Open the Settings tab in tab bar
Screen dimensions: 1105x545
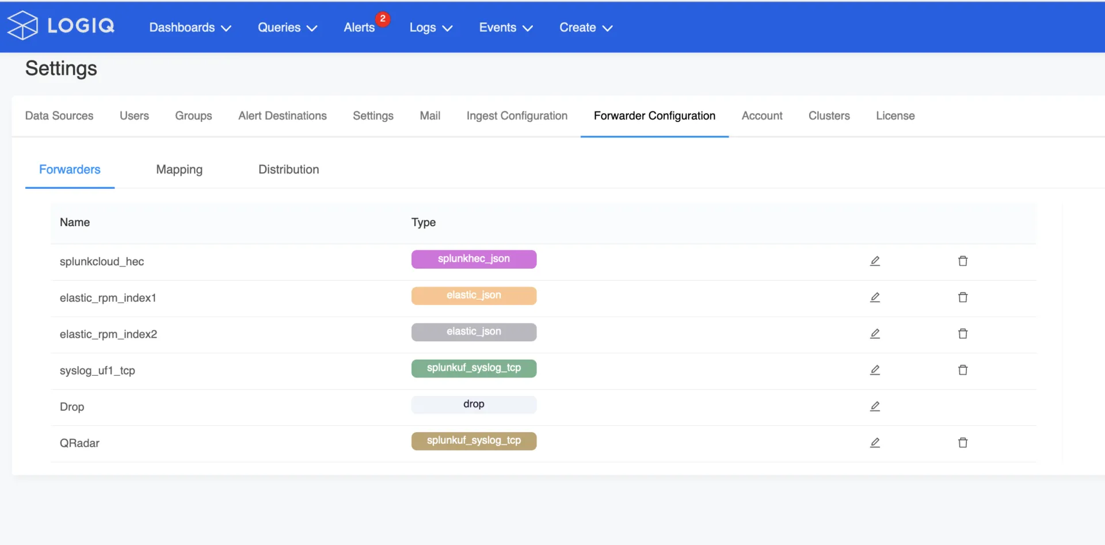click(373, 116)
